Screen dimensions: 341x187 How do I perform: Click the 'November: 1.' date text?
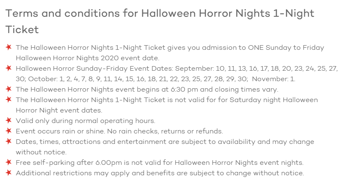279,79
